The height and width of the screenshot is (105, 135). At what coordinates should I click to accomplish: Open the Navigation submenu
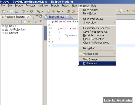97,48
